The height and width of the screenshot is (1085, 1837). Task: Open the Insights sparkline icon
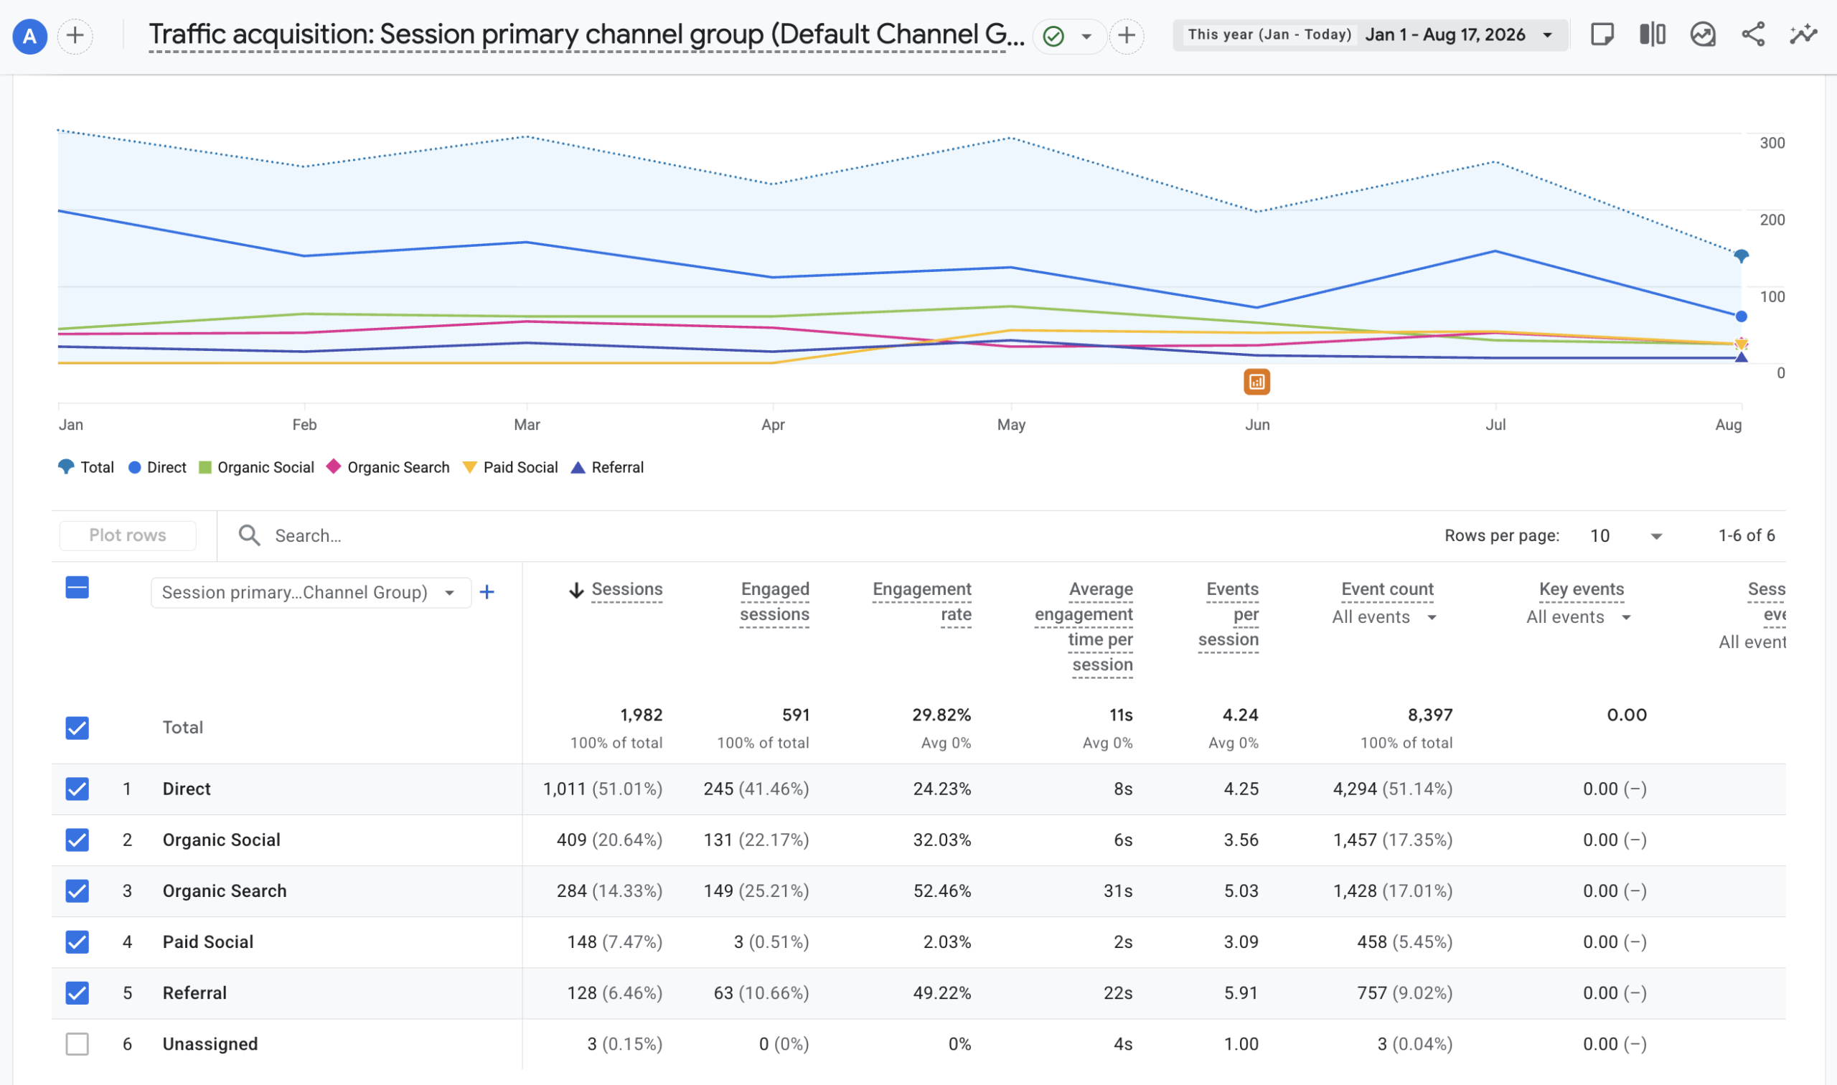1803,34
